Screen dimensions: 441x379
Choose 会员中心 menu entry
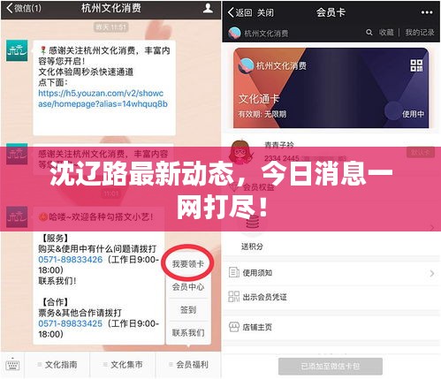(x=188, y=287)
